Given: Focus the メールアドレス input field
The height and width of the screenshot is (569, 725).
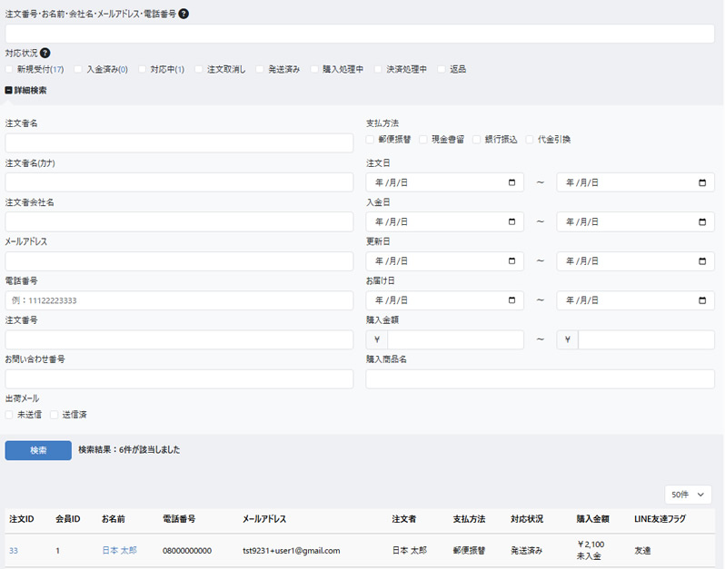Looking at the screenshot, I should coord(179,261).
